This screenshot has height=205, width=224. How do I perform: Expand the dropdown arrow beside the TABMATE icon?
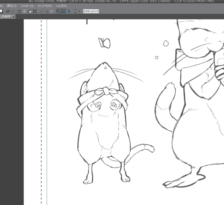point(79,11)
